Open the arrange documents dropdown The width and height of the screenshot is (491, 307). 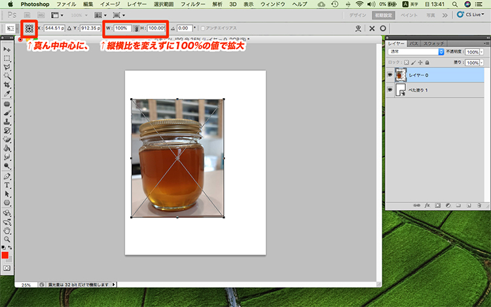tap(101, 15)
